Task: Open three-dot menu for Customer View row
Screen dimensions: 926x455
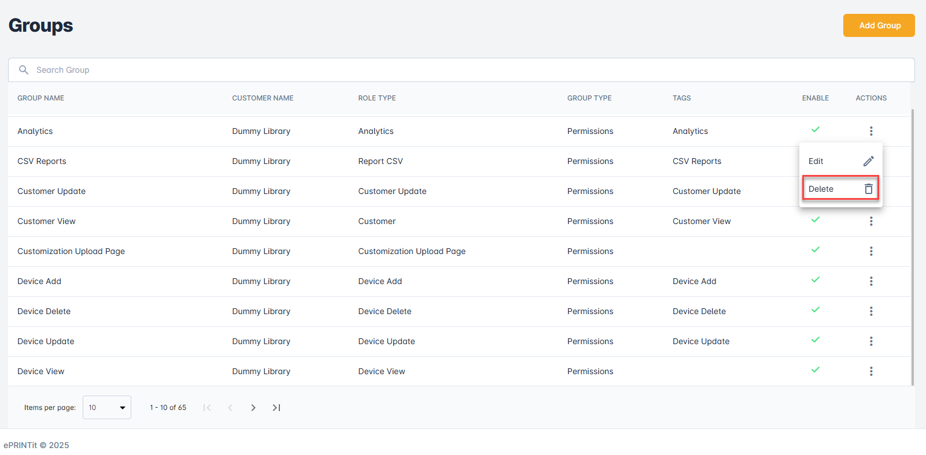Action: [870, 221]
